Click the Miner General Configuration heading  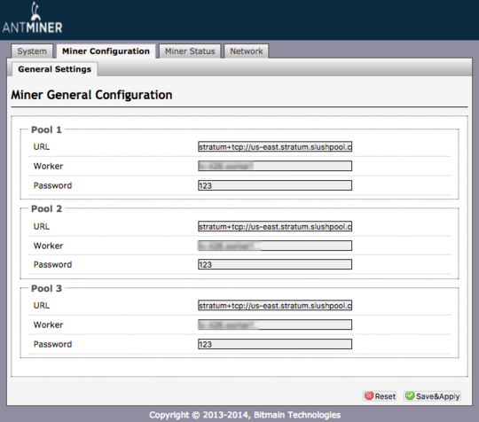91,95
